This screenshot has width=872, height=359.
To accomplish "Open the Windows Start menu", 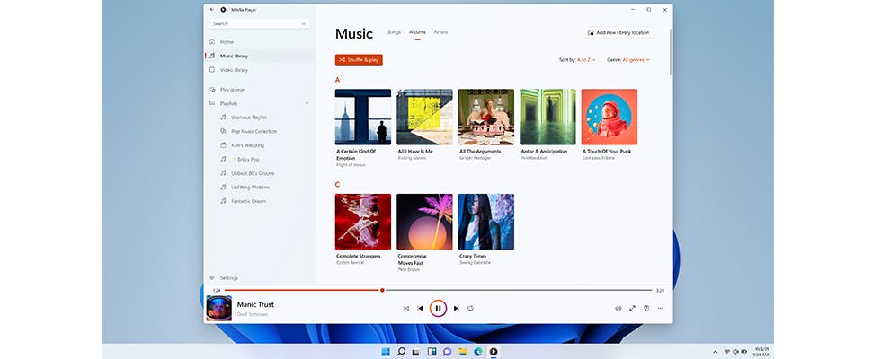I will point(386,352).
